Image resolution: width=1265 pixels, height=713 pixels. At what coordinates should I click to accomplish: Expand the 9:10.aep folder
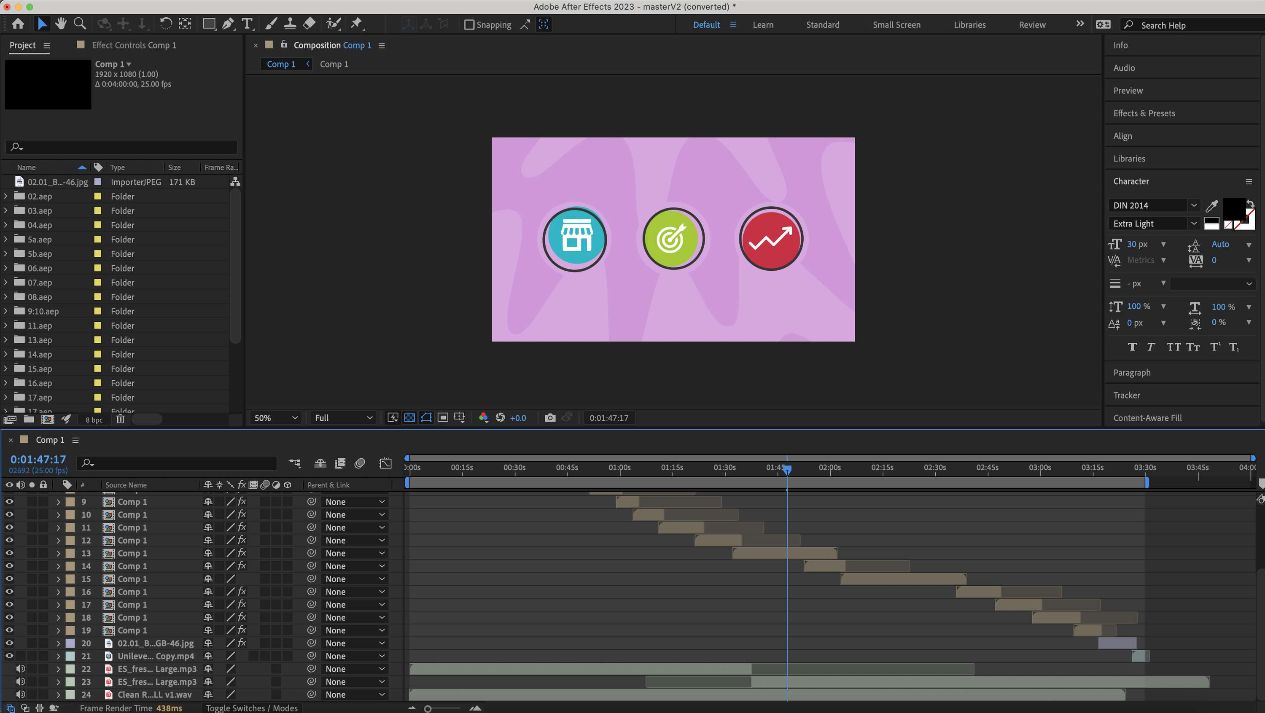[5, 311]
